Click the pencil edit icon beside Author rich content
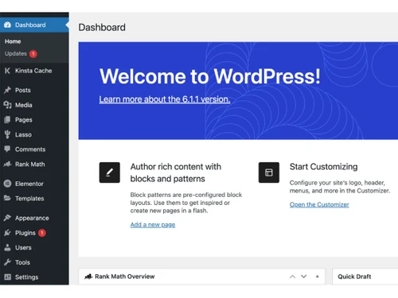This screenshot has width=398, height=298. (110, 172)
